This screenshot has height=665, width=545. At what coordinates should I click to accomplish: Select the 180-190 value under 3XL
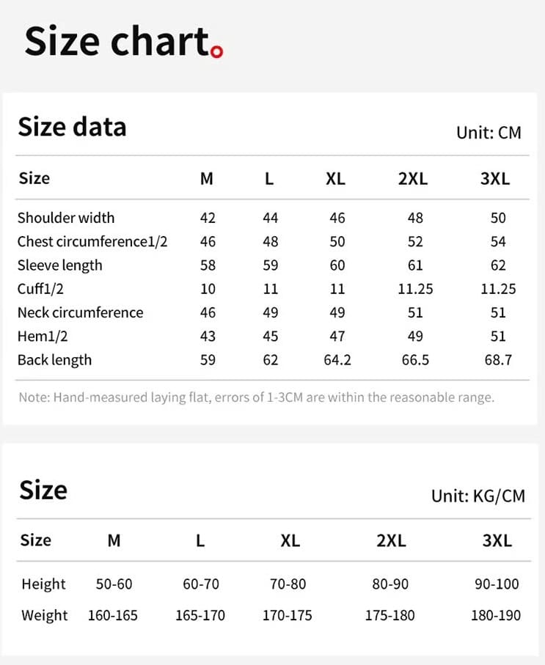click(x=496, y=615)
